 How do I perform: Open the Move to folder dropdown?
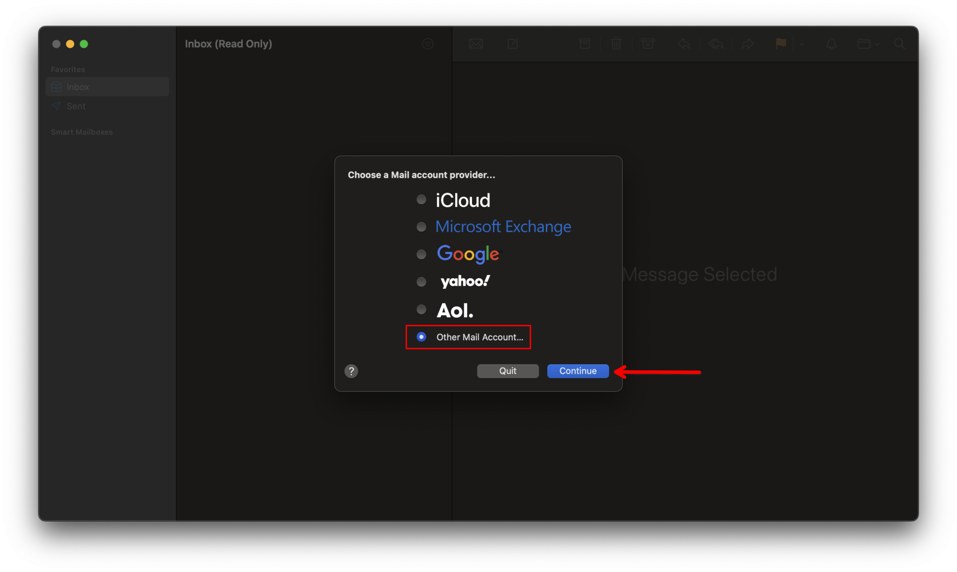click(868, 44)
